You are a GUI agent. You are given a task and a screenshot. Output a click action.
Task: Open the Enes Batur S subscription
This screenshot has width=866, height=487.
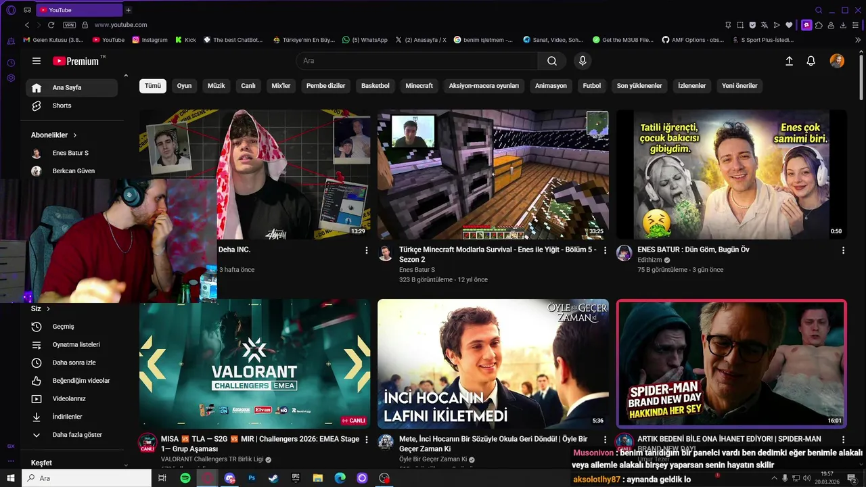[72, 153]
